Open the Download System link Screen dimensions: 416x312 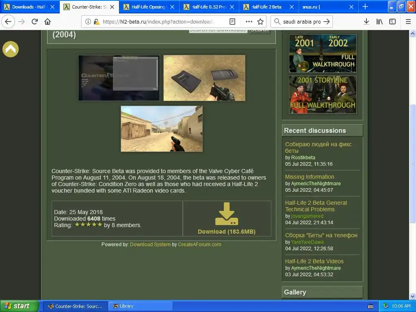click(150, 244)
